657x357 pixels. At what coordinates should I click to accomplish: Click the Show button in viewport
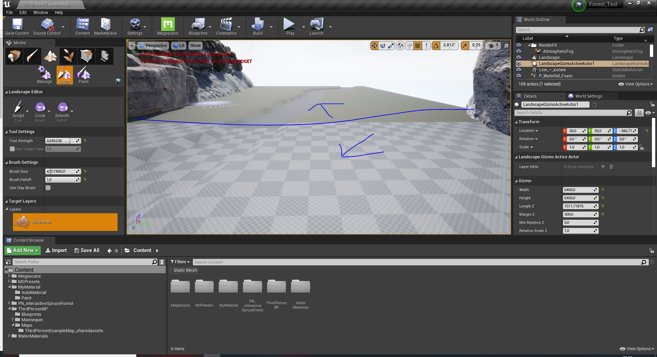(x=195, y=45)
